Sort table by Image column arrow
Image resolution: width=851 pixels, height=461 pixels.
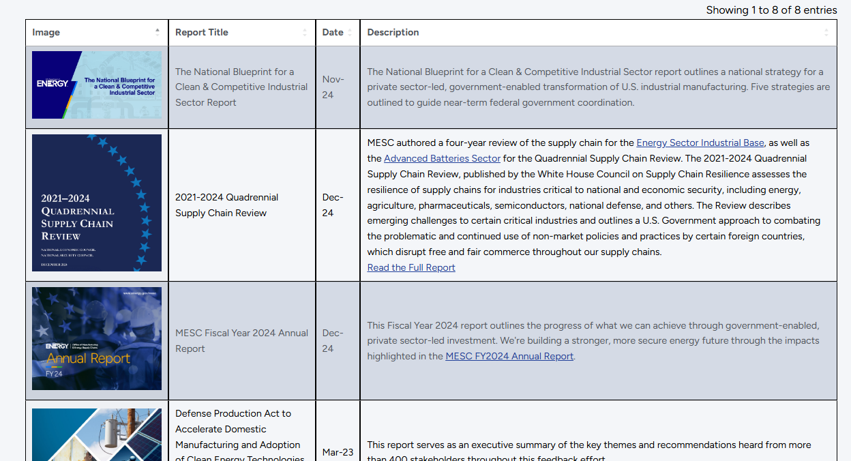click(x=158, y=32)
